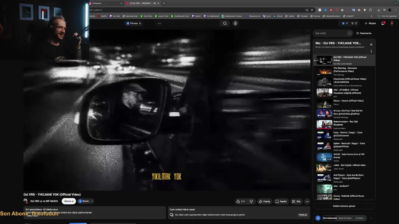Open a new browser tab
399x224 pixels.
(164, 3)
